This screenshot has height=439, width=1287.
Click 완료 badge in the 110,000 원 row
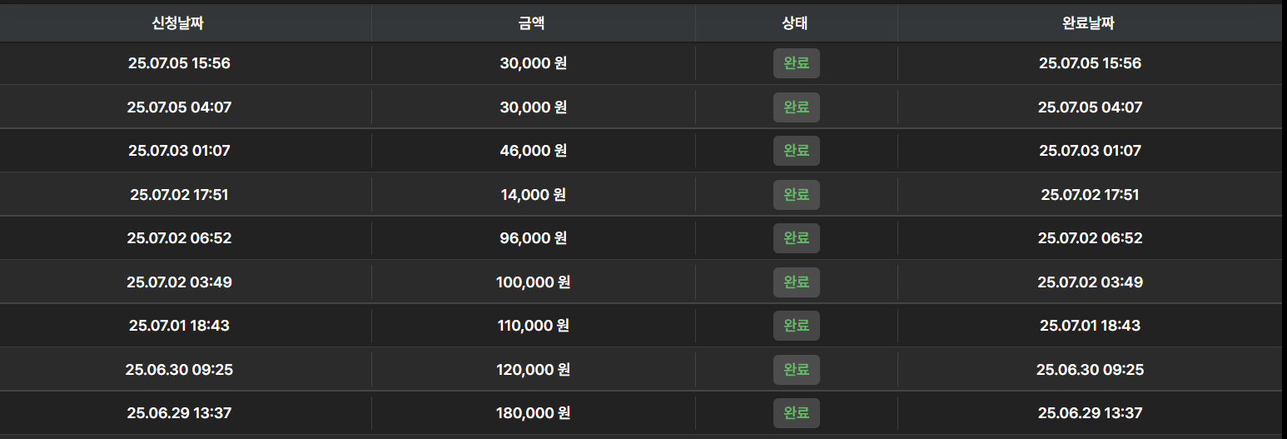coord(797,326)
